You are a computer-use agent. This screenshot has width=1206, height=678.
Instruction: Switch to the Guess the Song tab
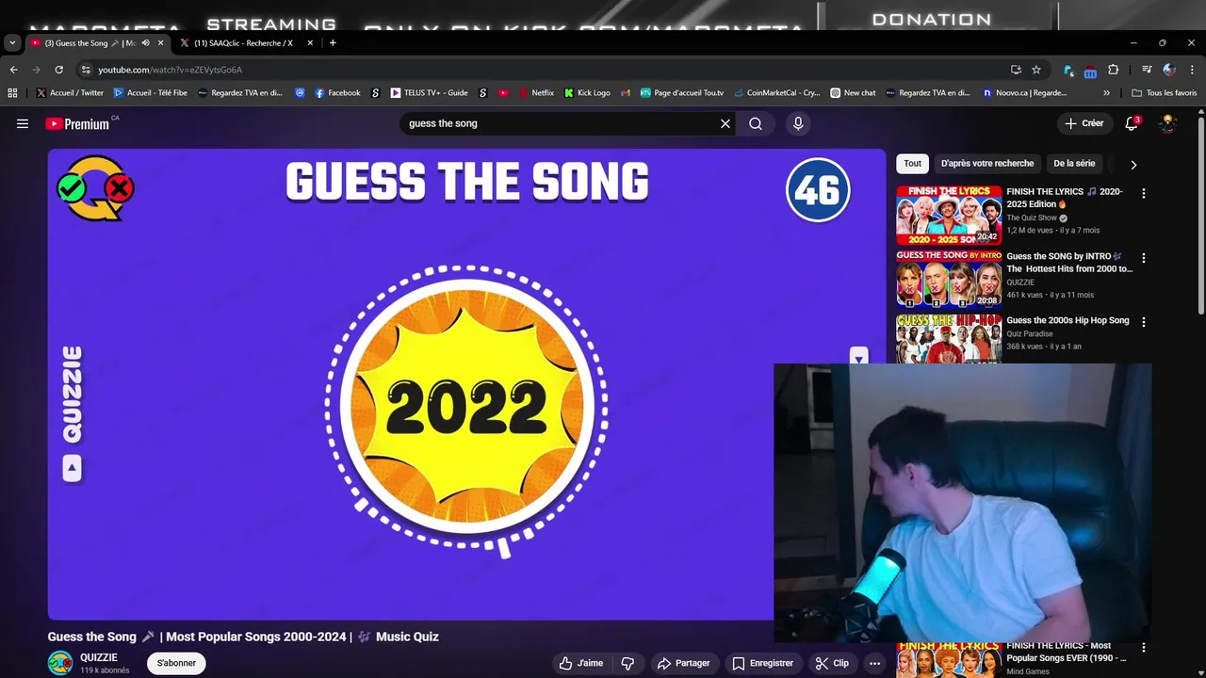(90, 42)
